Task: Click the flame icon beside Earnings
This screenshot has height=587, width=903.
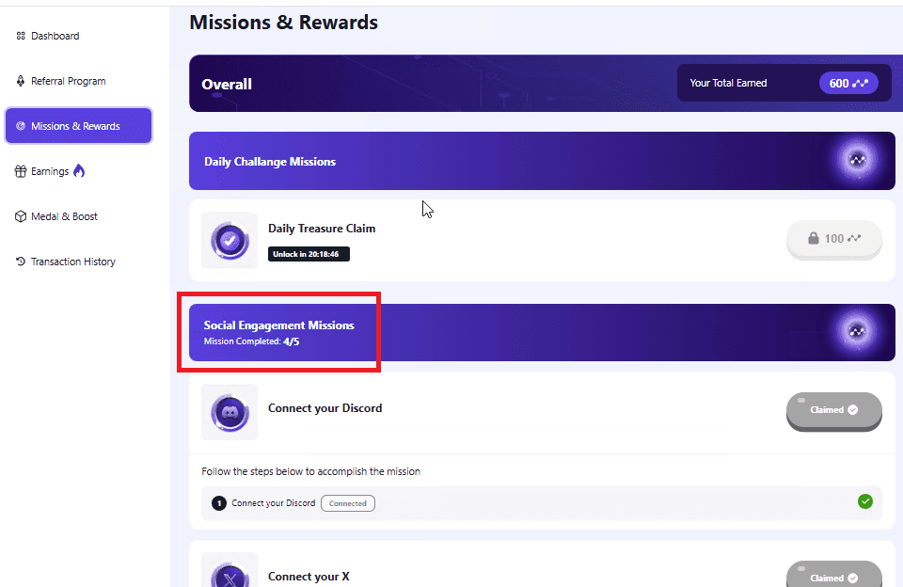Action: coord(79,170)
